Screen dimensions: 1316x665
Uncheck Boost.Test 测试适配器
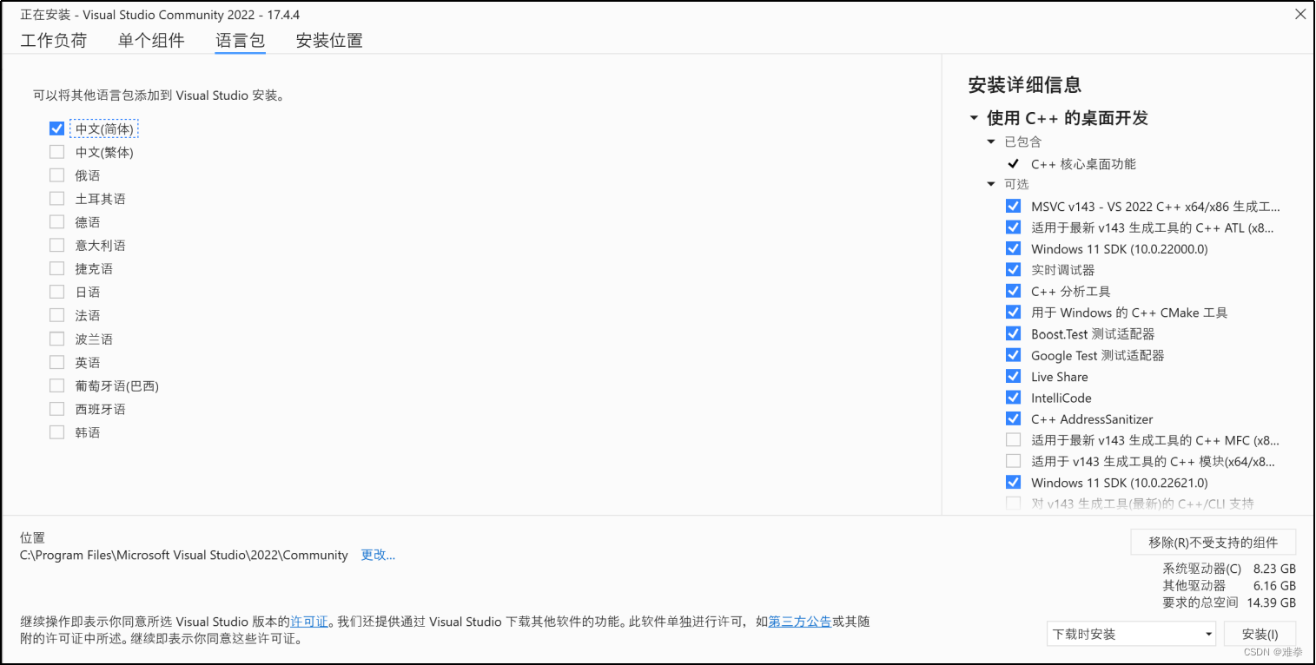click(1013, 333)
